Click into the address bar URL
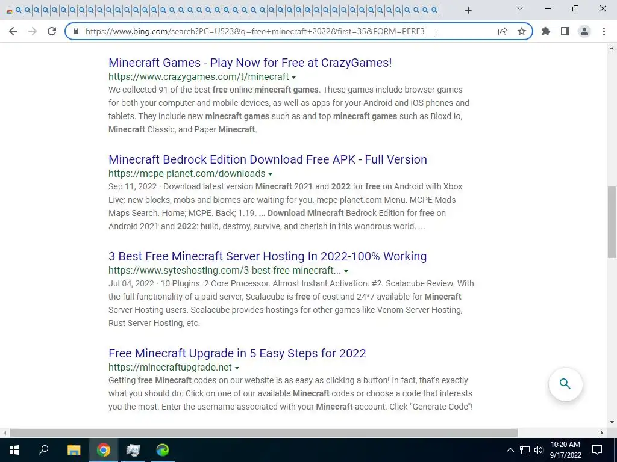 tap(255, 31)
